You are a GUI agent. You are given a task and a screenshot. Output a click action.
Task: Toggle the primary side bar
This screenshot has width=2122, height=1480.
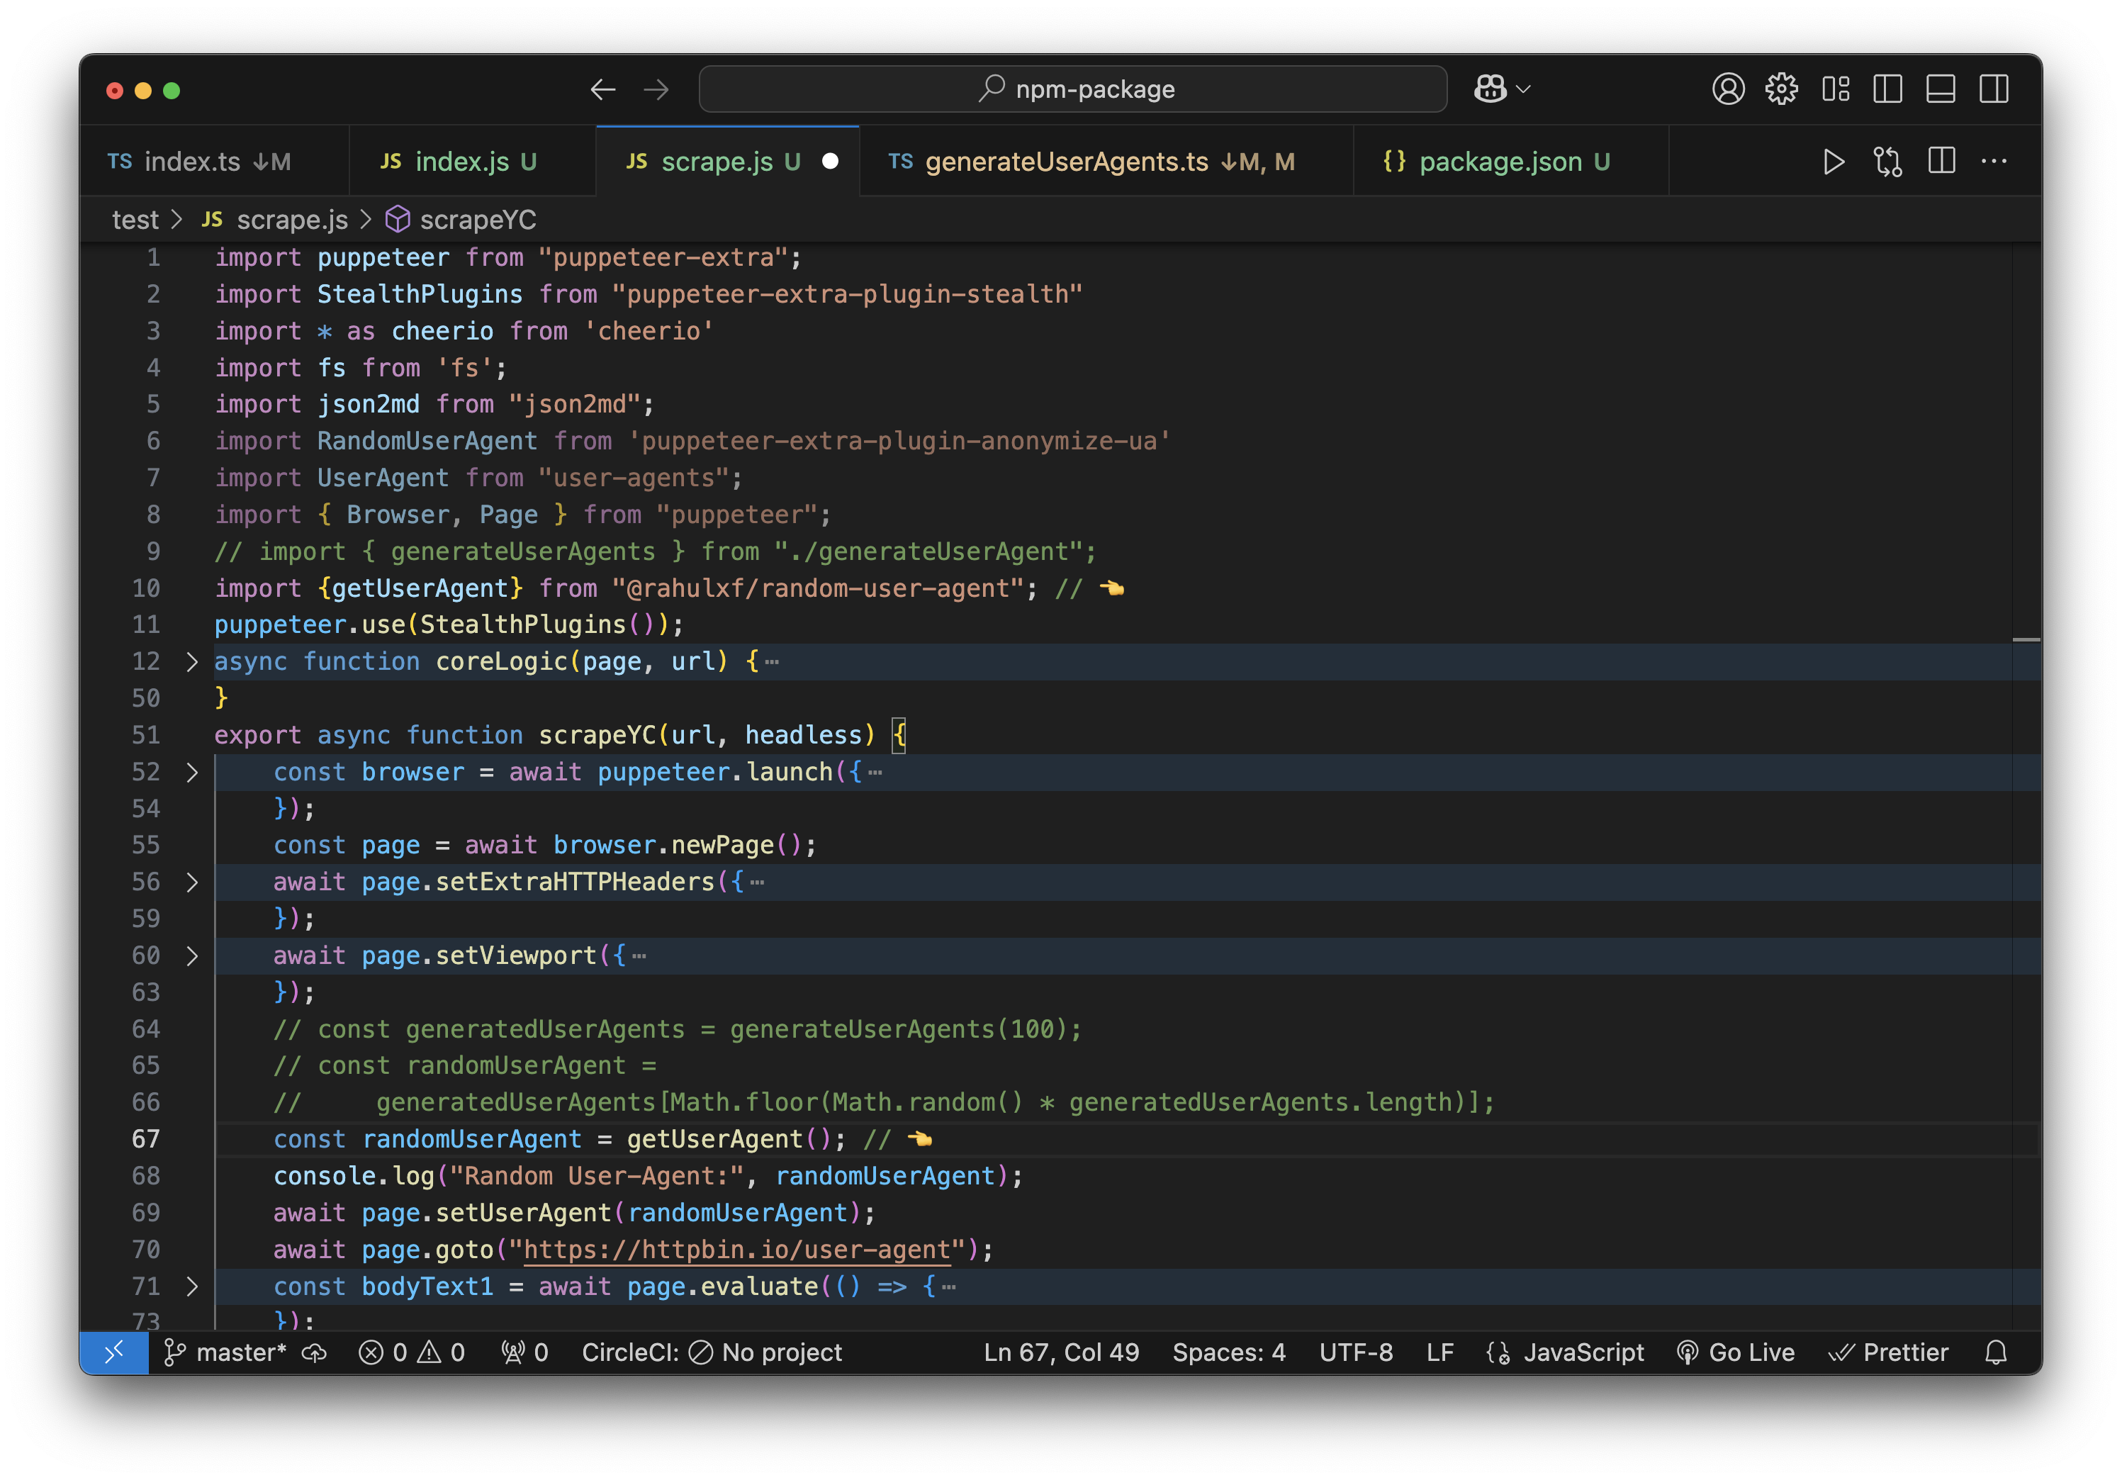pyautogui.click(x=1887, y=89)
